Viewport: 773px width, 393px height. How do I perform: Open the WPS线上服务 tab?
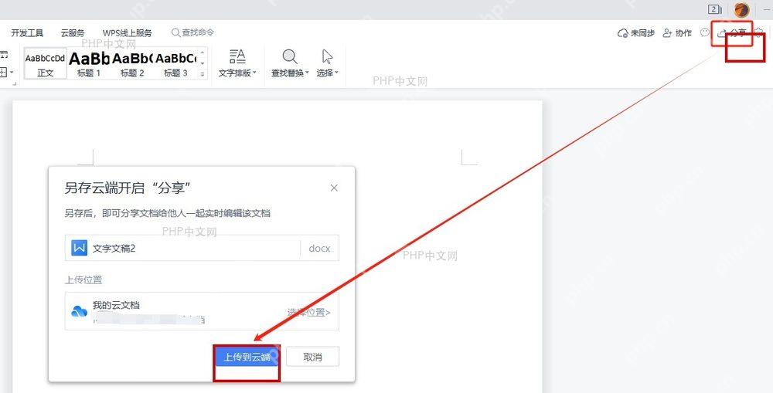(x=128, y=33)
